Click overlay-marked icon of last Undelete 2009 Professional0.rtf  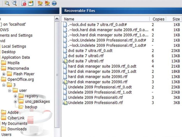(65, 103)
